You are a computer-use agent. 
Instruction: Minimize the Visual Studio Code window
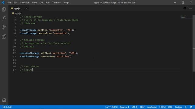click(x=175, y=2)
